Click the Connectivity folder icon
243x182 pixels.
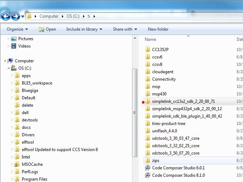[x=148, y=79]
